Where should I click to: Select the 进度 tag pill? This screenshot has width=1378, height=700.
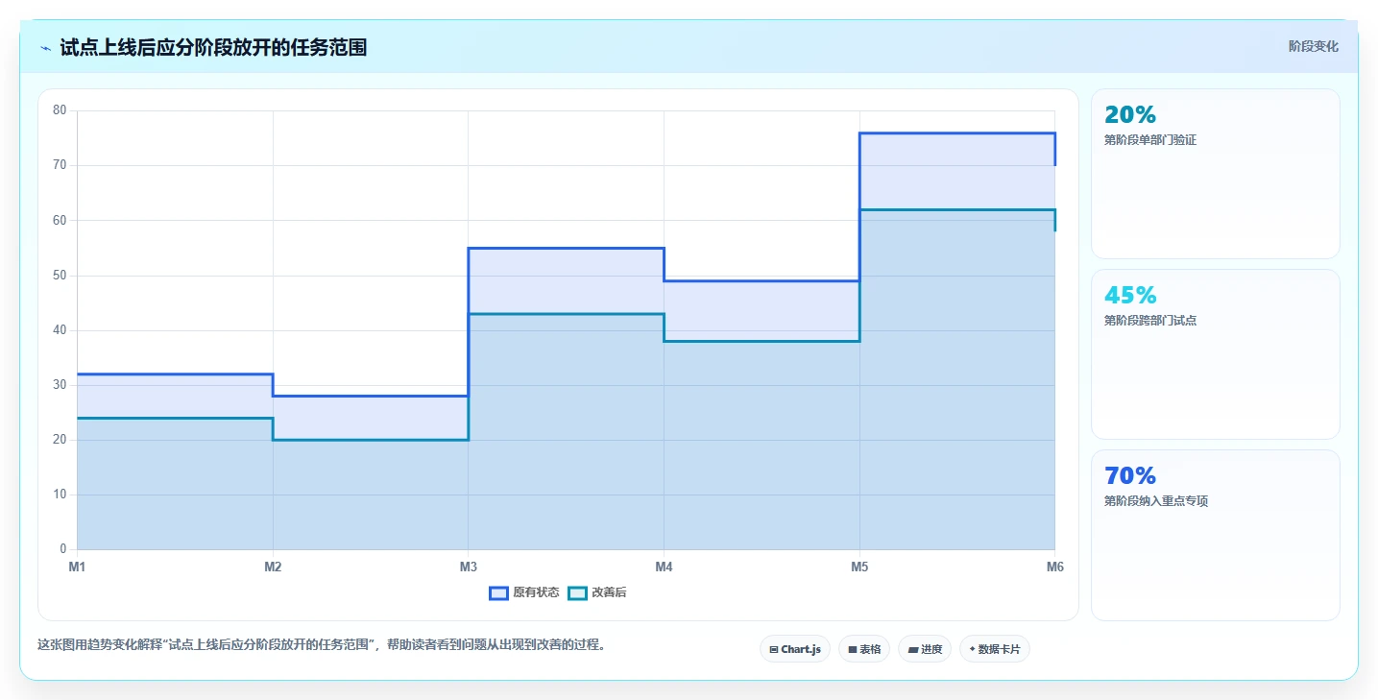[925, 649]
